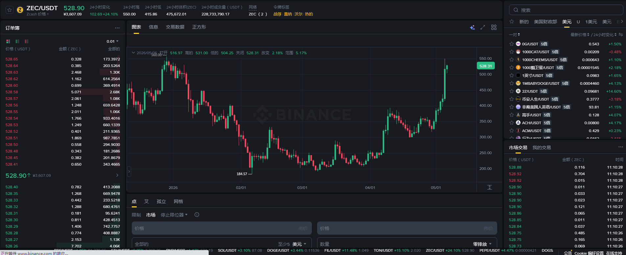Show only sell orders in order book
The height and width of the screenshot is (255, 626).
[27, 41]
